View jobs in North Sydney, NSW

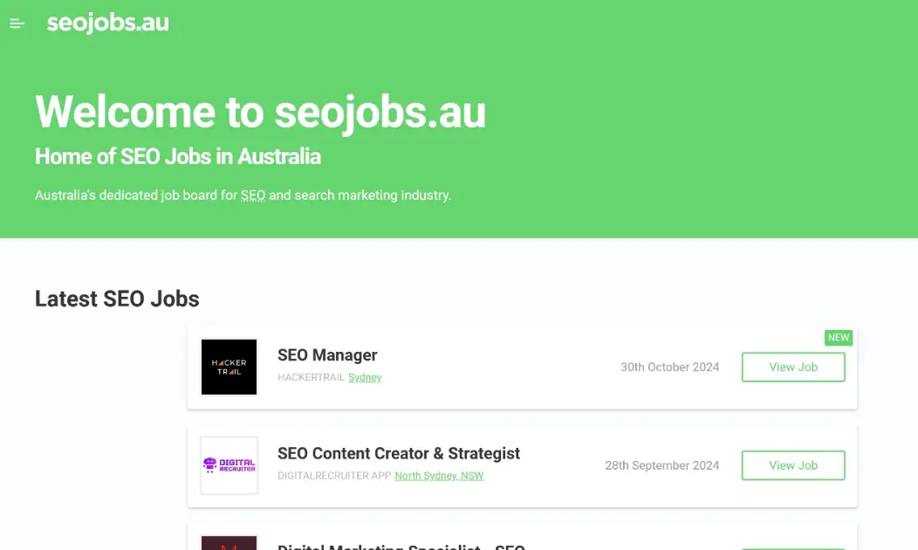point(439,476)
